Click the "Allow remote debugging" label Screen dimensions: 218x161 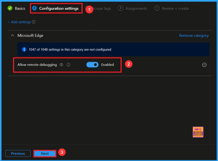click(x=37, y=65)
